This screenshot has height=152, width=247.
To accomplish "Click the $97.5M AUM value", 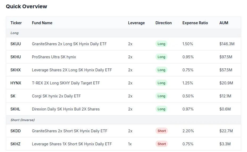I will [x=226, y=57].
